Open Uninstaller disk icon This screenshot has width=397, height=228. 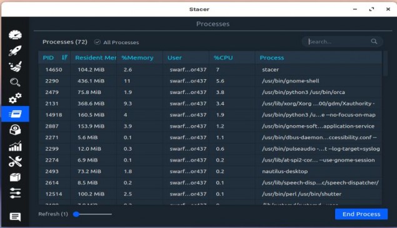pyautogui.click(x=15, y=130)
